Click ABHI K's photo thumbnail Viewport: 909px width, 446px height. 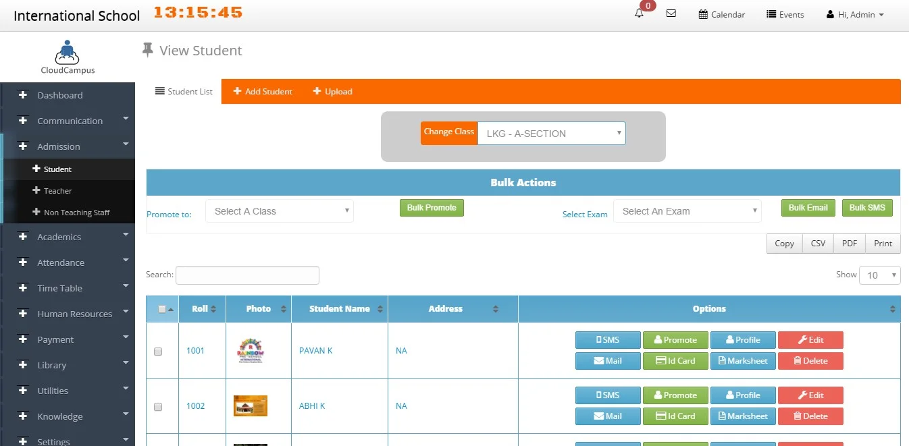[251, 406]
